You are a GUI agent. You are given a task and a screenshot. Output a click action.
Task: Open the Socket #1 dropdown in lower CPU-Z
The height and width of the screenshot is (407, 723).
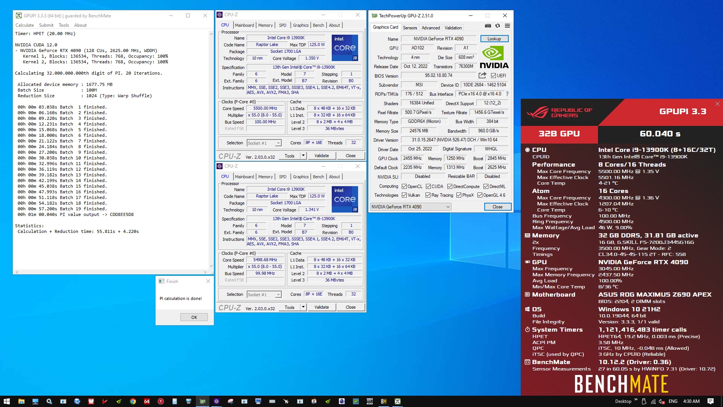[264, 295]
